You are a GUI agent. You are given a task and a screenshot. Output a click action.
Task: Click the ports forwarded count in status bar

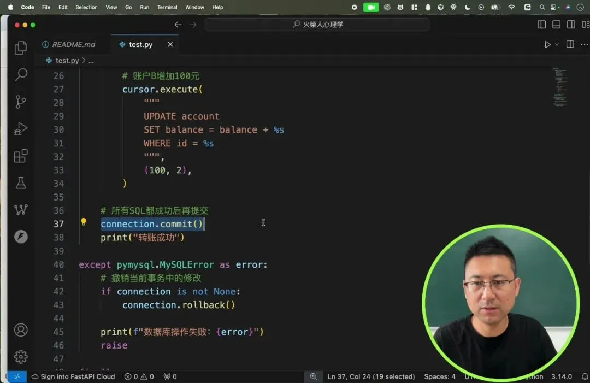pyautogui.click(x=170, y=376)
